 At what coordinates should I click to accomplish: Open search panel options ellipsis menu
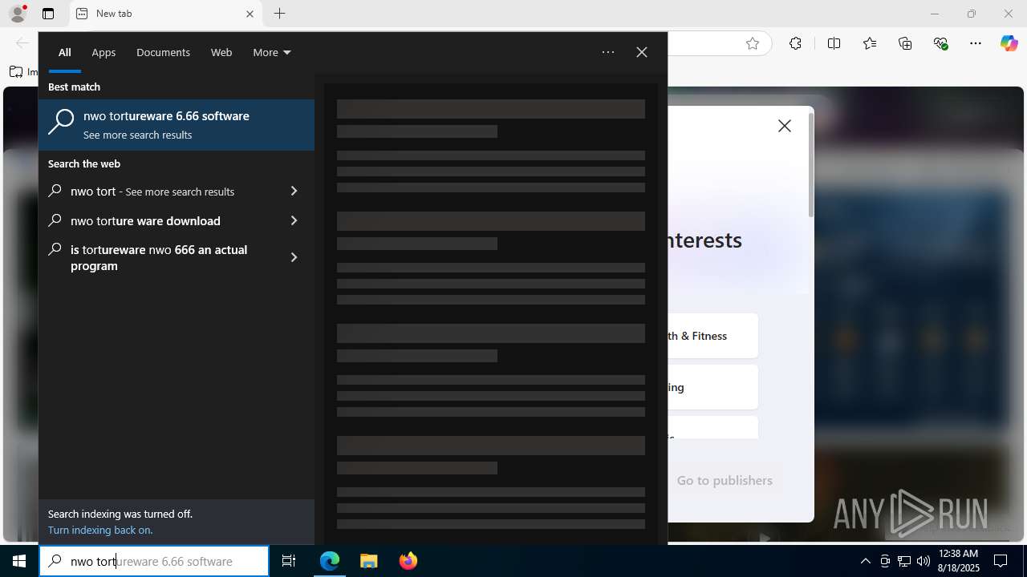(608, 52)
